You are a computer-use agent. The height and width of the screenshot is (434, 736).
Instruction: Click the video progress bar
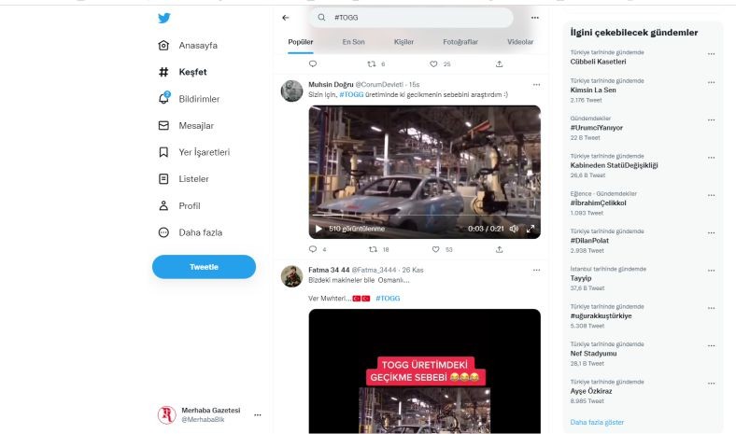pyautogui.click(x=424, y=215)
